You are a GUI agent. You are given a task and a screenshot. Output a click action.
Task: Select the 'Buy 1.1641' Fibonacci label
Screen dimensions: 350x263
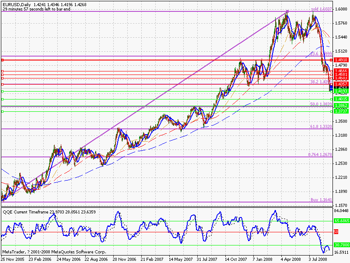pyautogui.click(x=321, y=199)
